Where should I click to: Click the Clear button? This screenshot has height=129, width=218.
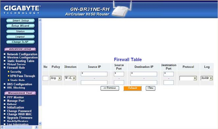[150, 88]
